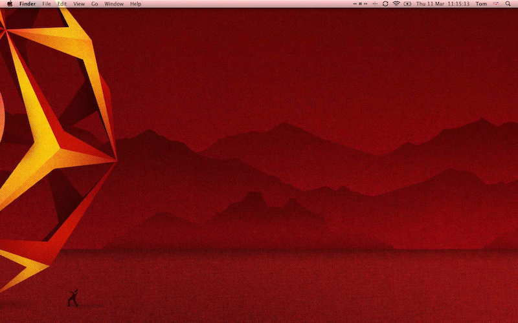Open the Finder application menu
Screen dimensions: 518x323
[27, 4]
